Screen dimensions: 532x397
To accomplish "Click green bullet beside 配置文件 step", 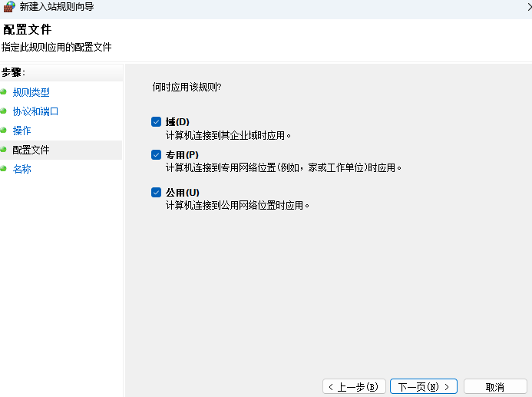I will [x=3, y=149].
